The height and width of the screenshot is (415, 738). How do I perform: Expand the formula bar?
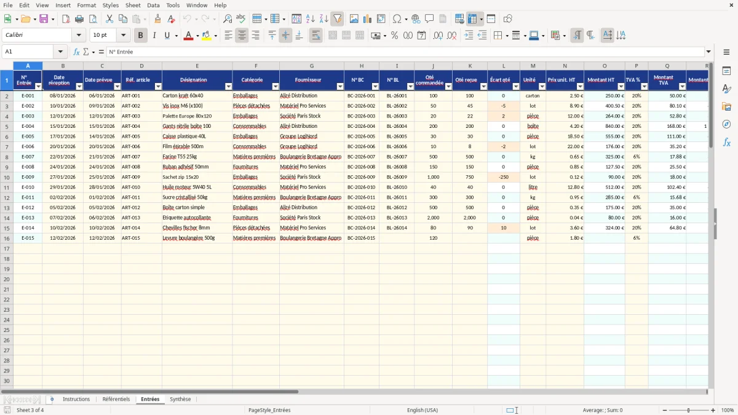click(x=709, y=52)
